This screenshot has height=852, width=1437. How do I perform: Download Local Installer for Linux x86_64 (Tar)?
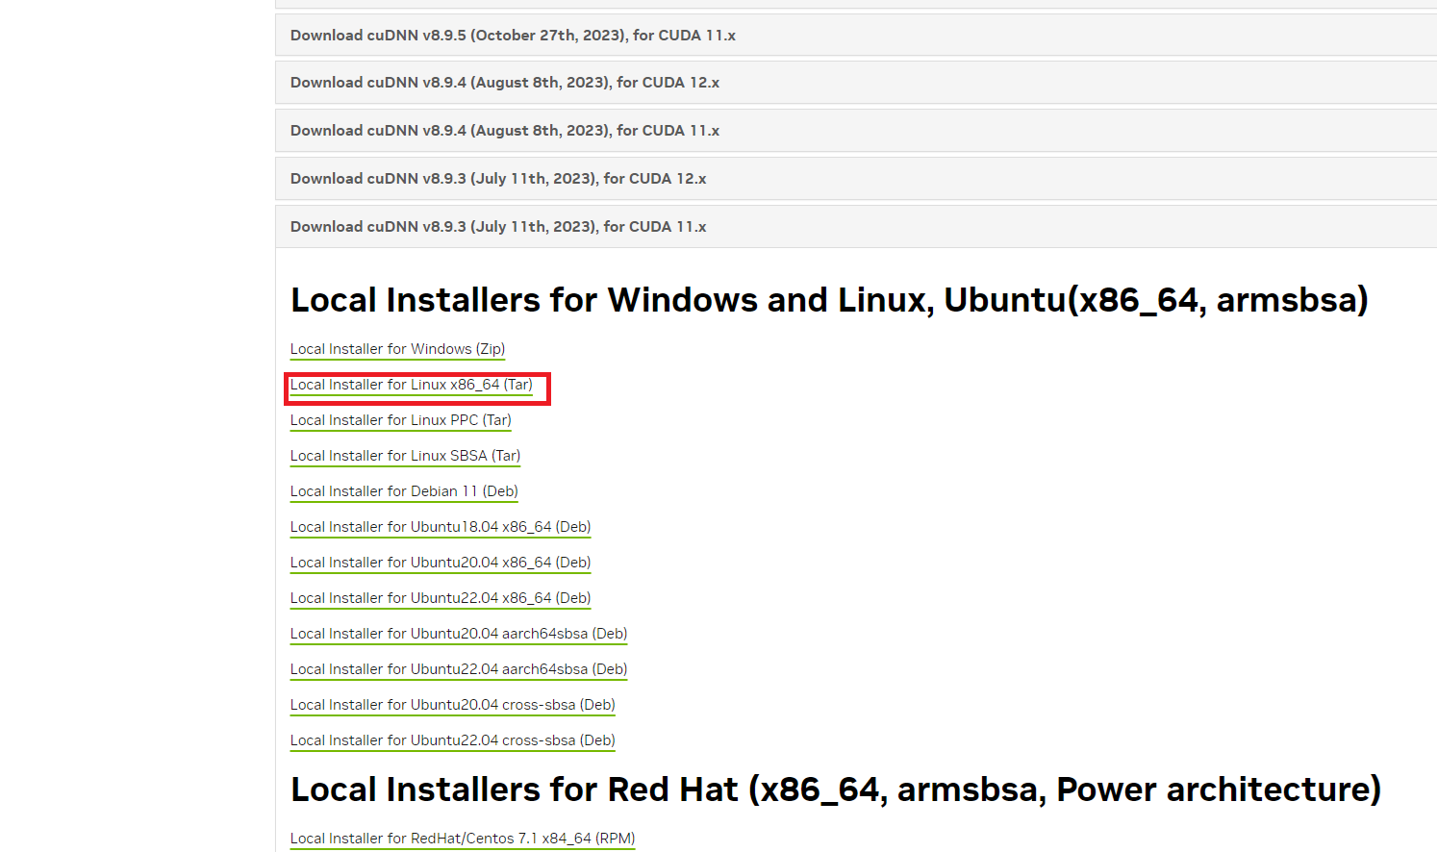click(x=412, y=385)
